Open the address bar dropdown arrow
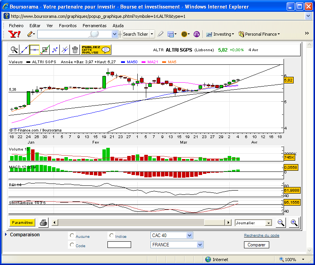This screenshot has width=315, height=265. point(308,16)
